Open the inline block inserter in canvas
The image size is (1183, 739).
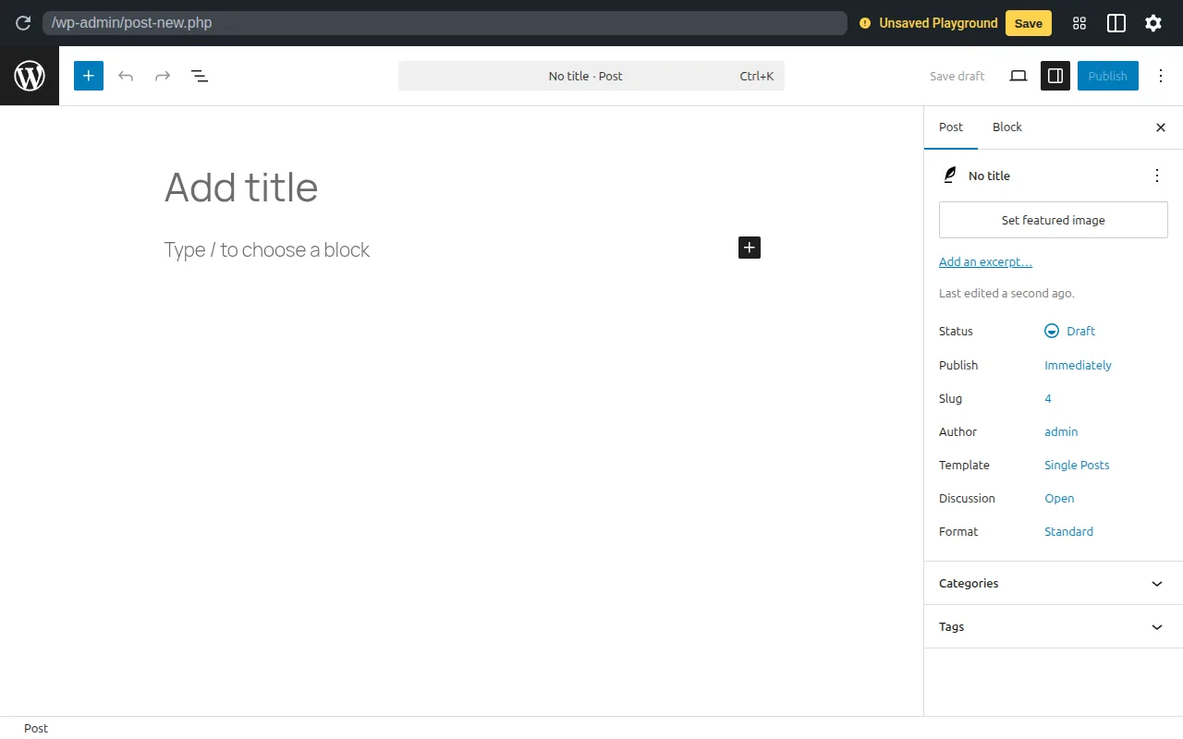(x=749, y=248)
